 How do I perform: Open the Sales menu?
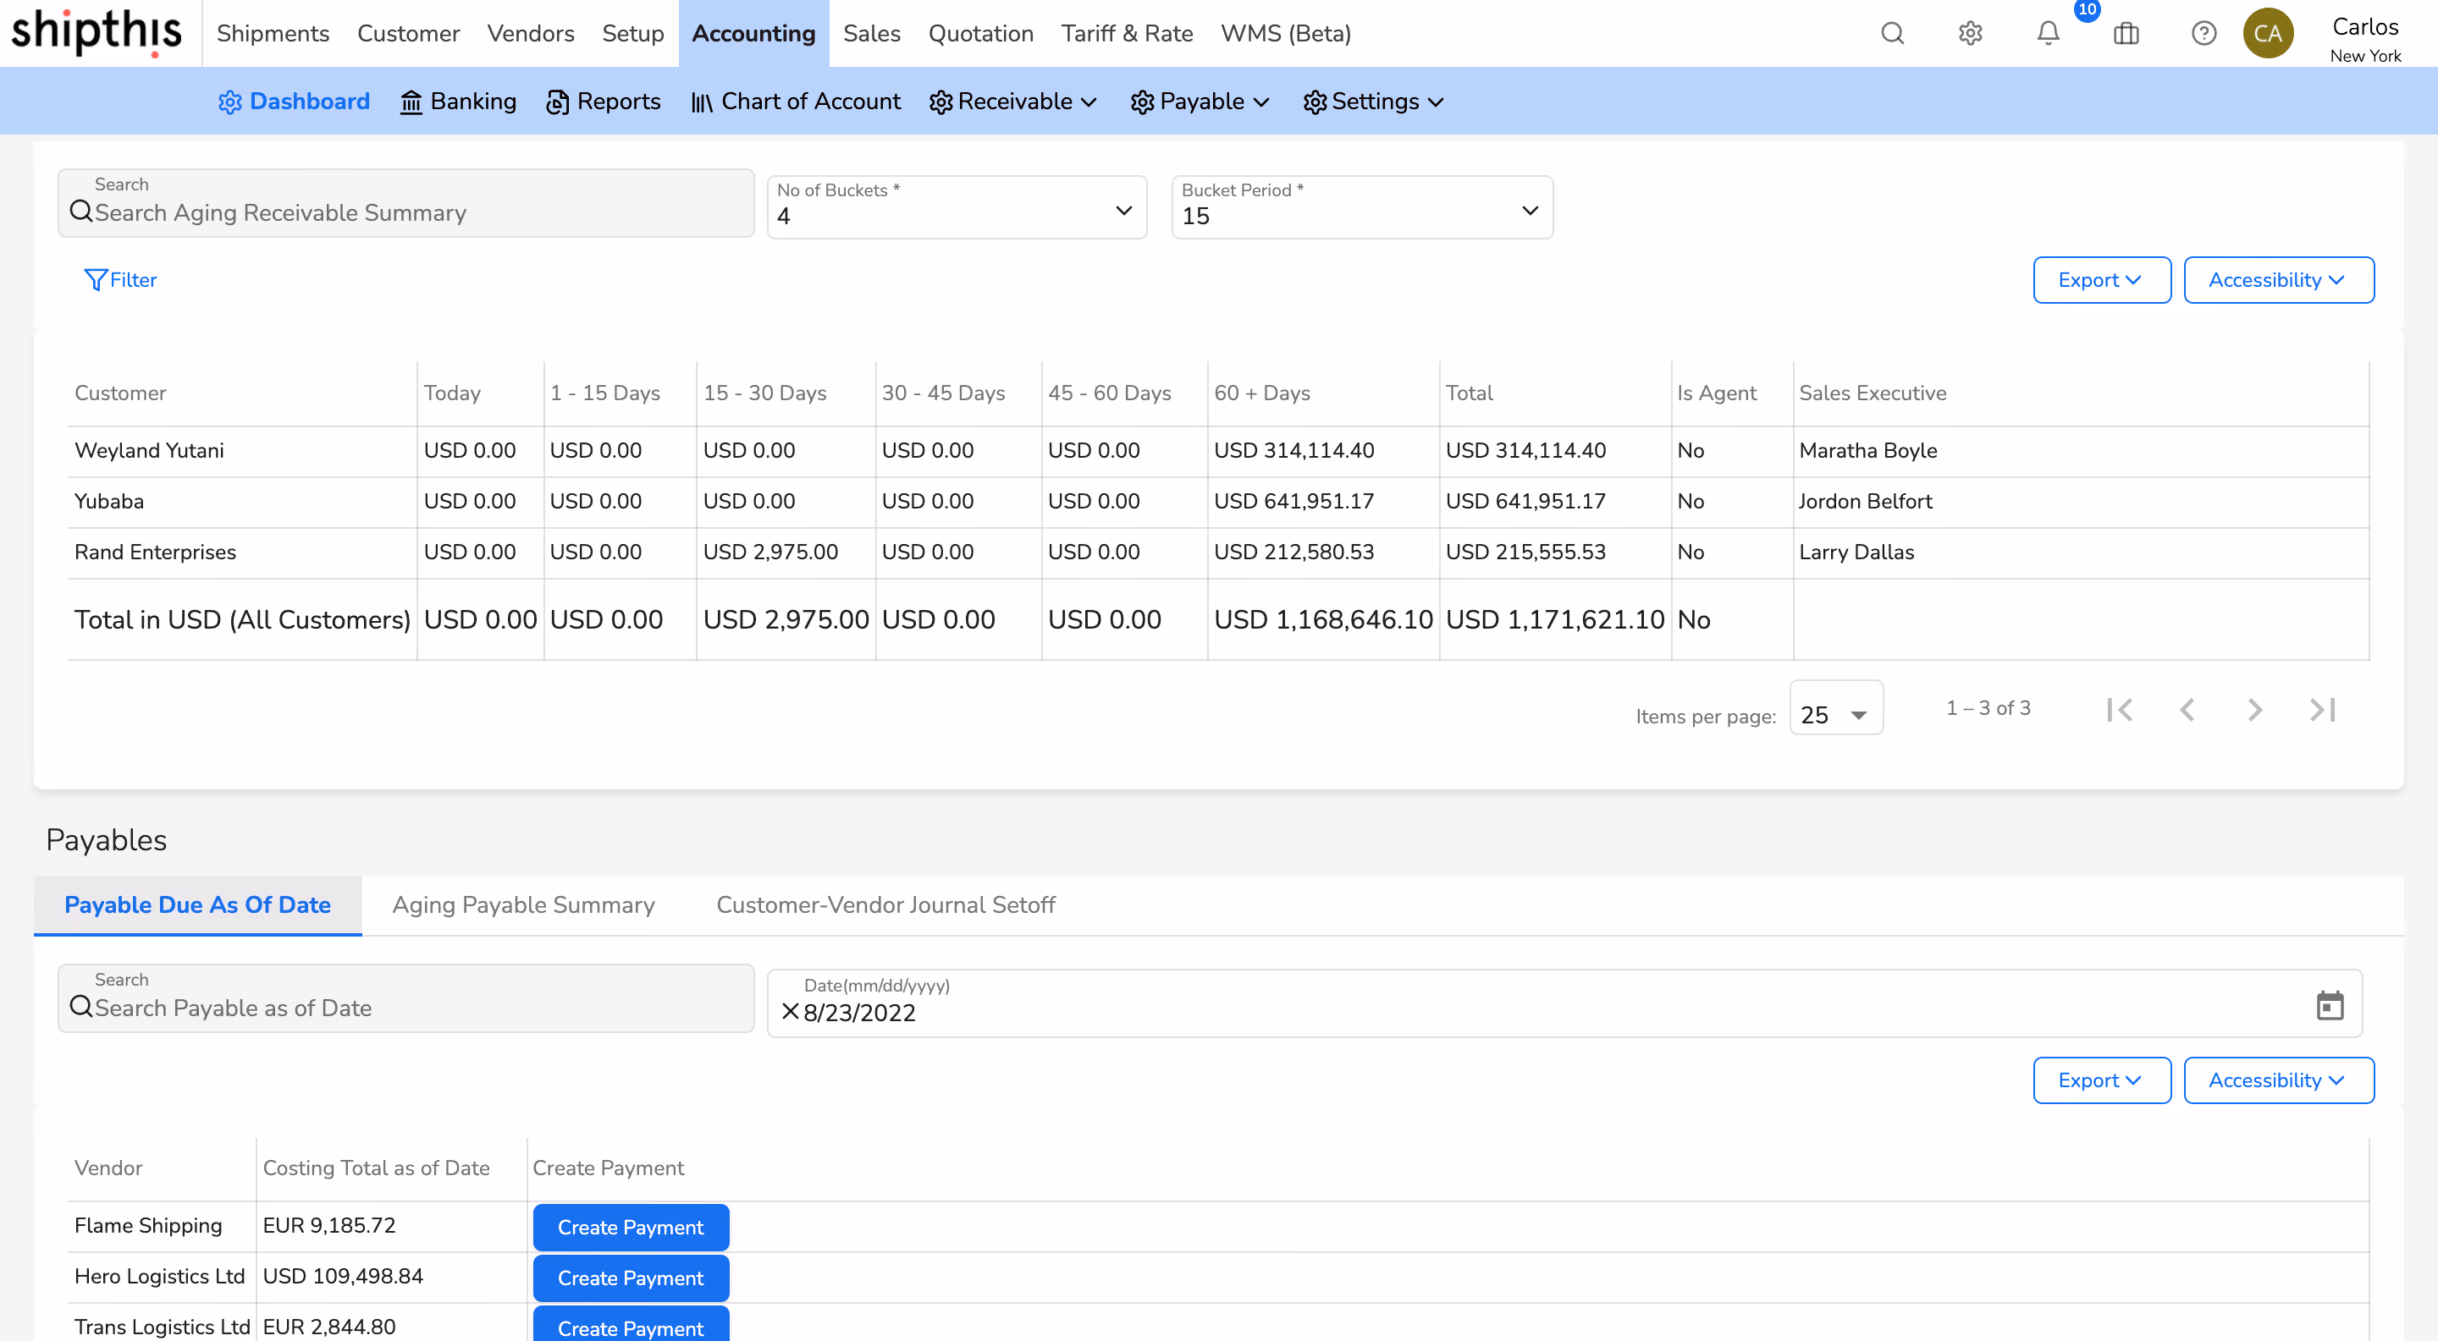871,33
